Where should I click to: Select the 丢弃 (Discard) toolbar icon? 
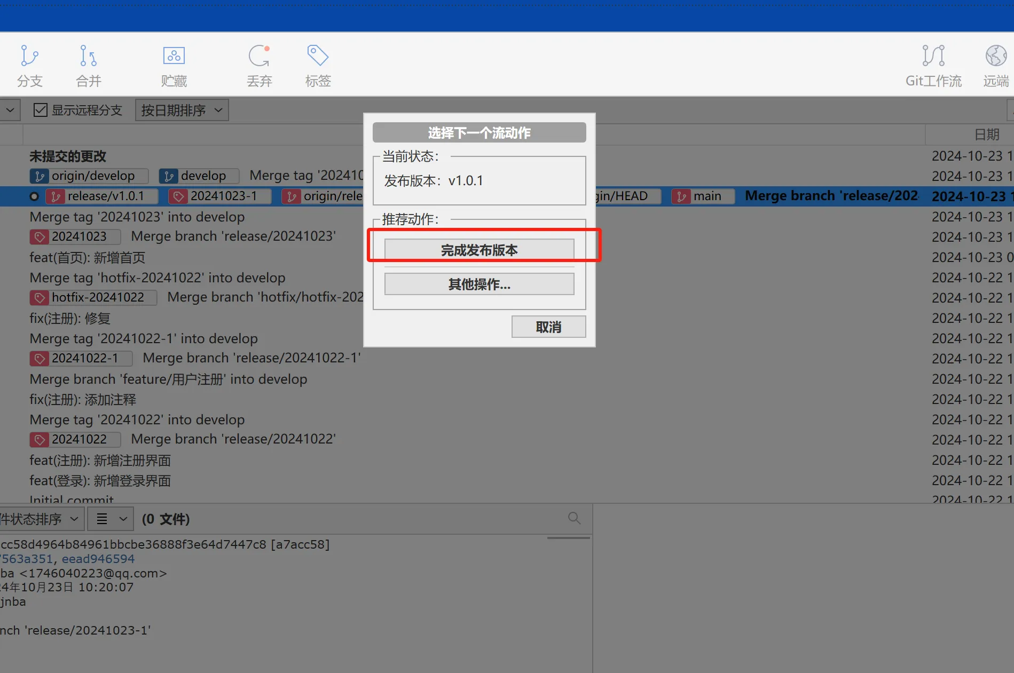259,66
